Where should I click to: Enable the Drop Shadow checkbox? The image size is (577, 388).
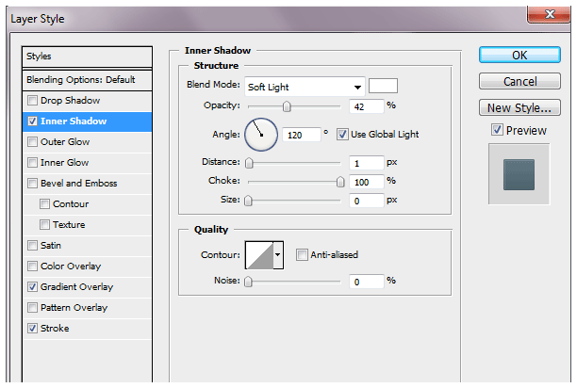[x=34, y=101]
